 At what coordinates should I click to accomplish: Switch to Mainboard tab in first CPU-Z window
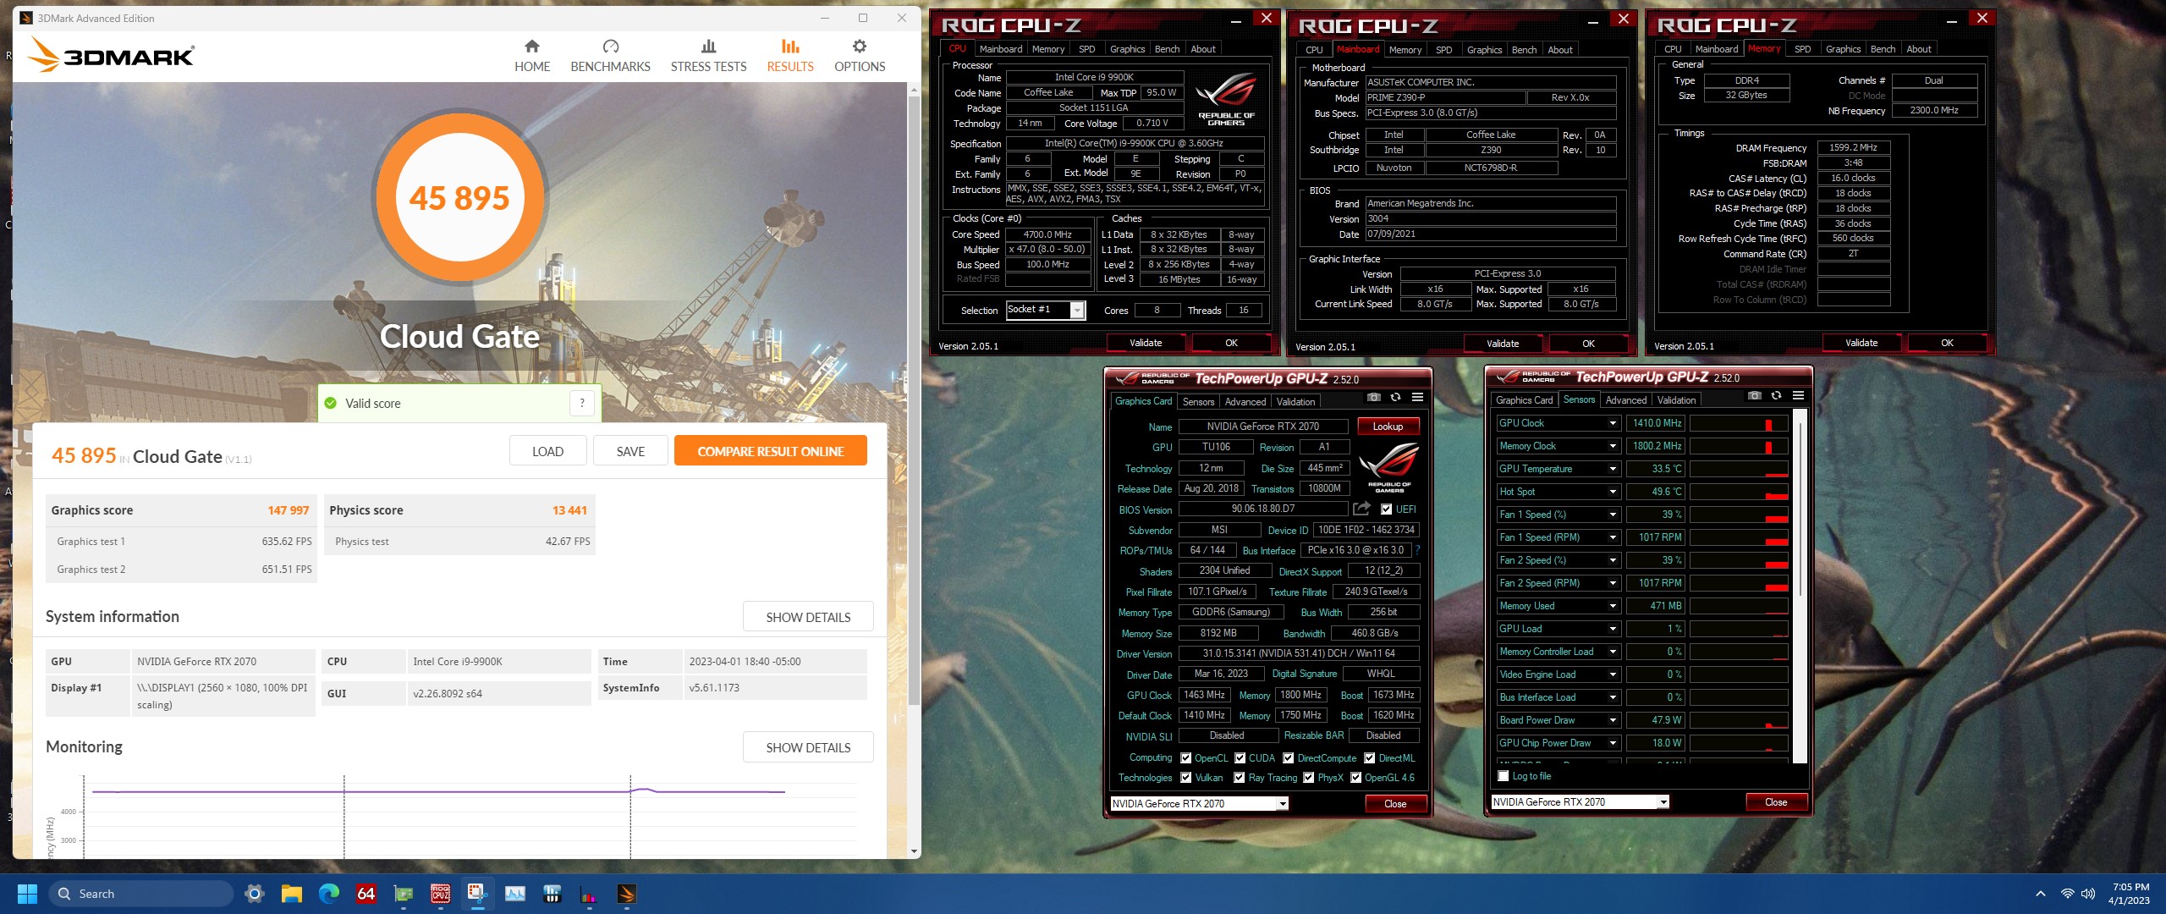pos(1000,49)
